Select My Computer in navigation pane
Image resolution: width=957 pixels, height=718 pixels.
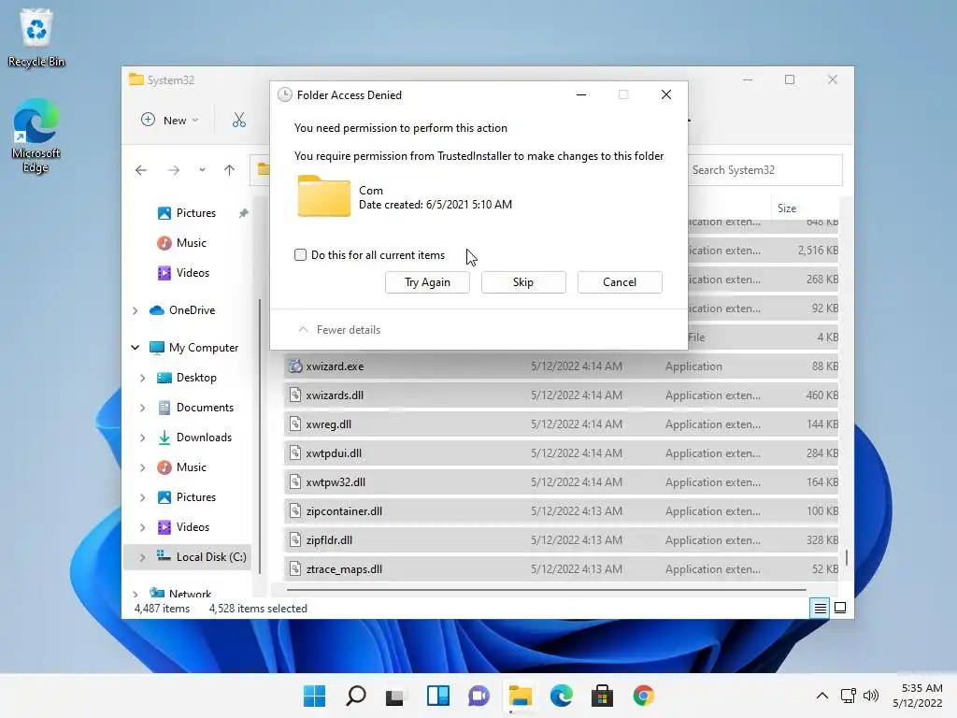[x=194, y=348]
